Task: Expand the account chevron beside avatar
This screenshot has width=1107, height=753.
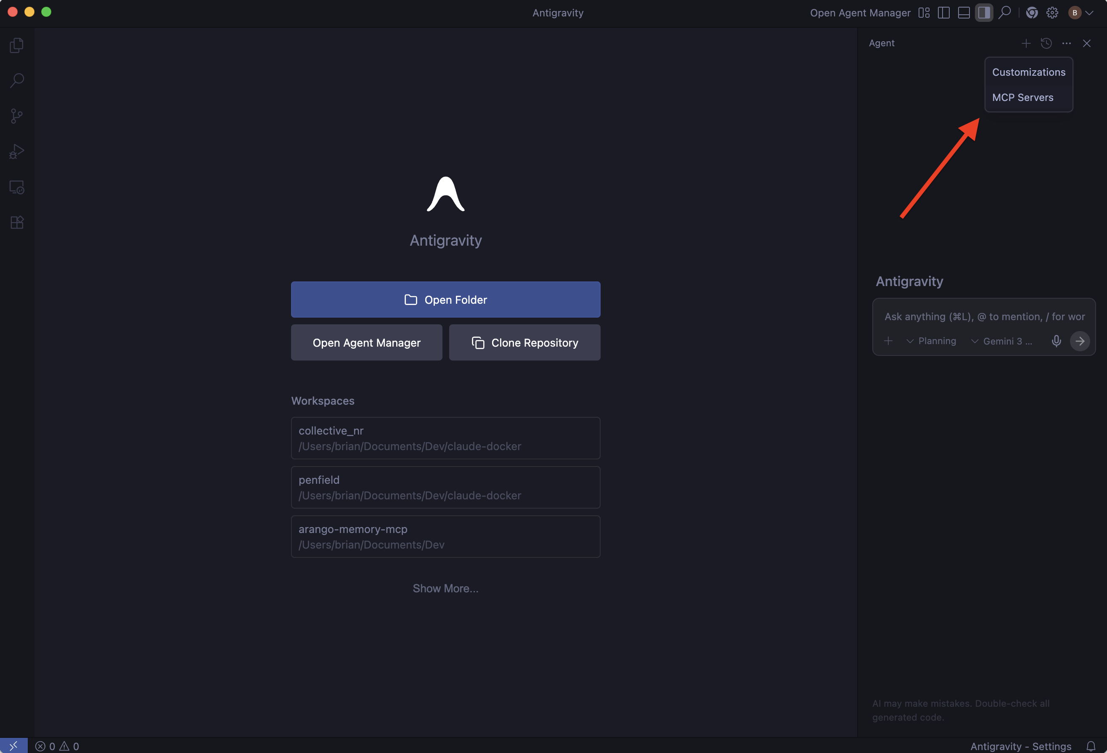Action: [1089, 13]
